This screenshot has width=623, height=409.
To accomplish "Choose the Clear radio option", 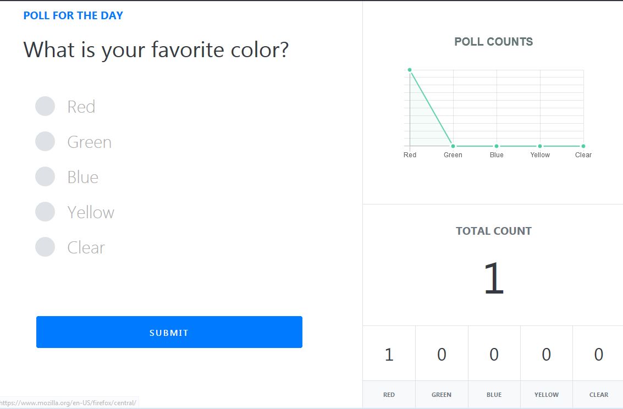I will tap(45, 247).
